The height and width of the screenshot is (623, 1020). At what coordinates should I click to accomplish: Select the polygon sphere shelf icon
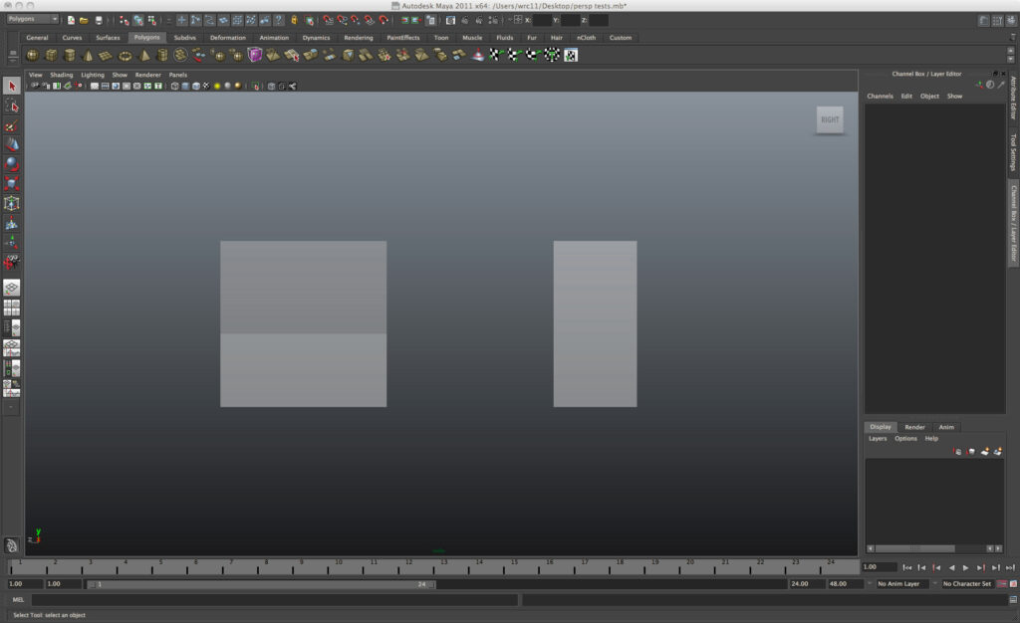[33, 56]
